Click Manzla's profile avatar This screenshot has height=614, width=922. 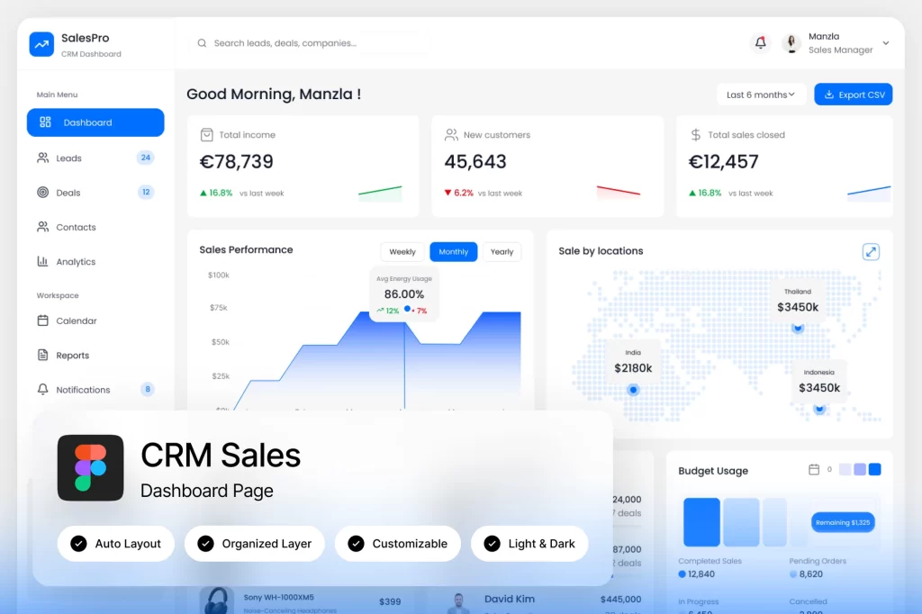coord(792,43)
